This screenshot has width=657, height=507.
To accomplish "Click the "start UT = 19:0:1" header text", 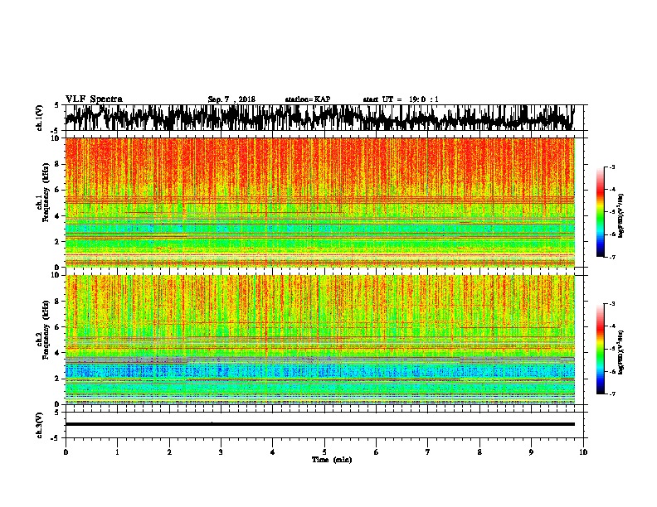I will coord(401,99).
